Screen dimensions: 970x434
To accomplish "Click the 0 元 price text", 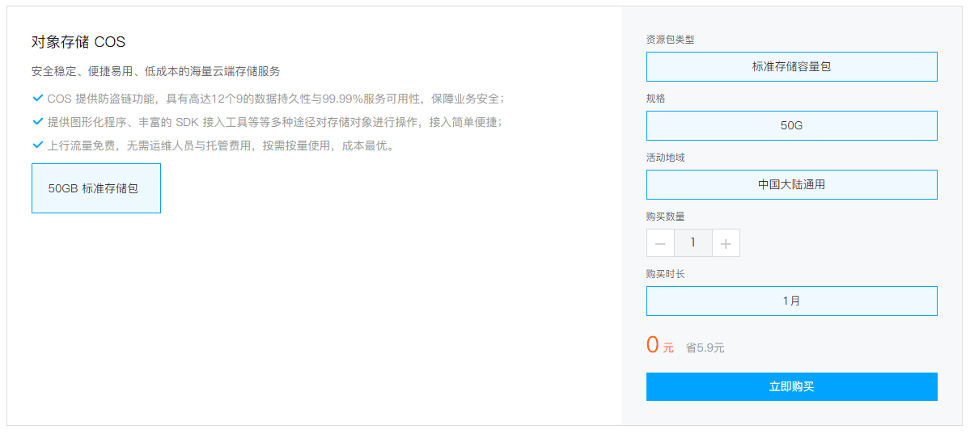I will (x=659, y=345).
